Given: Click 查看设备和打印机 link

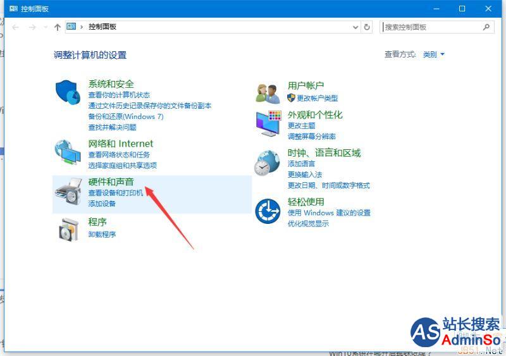Looking at the screenshot, I should [x=116, y=193].
